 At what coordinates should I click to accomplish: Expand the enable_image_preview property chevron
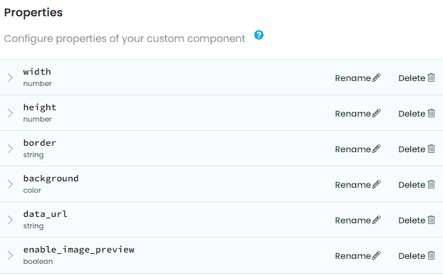coord(10,255)
